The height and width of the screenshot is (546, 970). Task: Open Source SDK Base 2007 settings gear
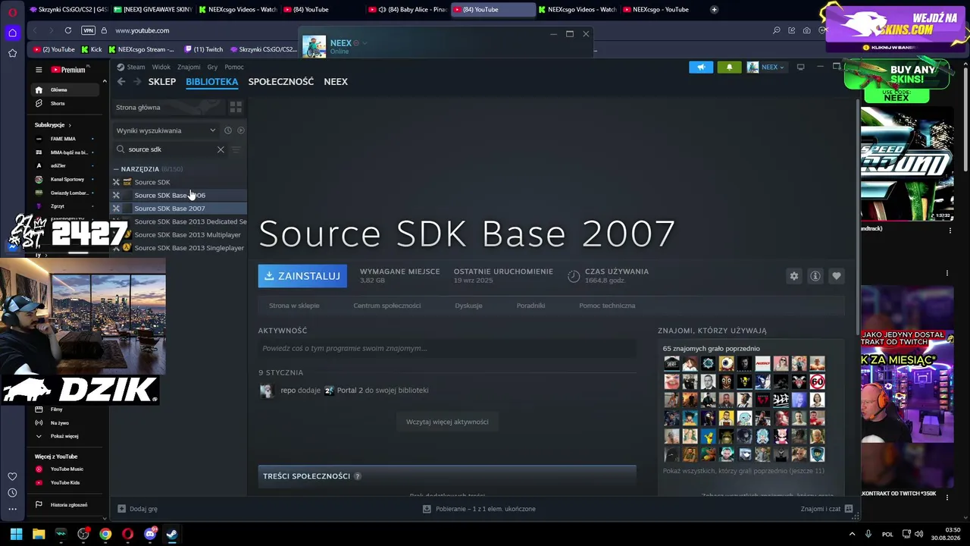pos(794,276)
